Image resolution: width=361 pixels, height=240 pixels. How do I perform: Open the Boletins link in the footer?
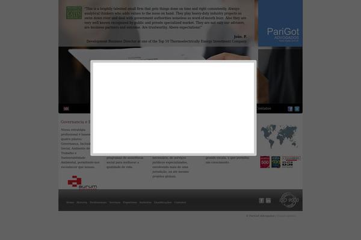tap(146, 202)
